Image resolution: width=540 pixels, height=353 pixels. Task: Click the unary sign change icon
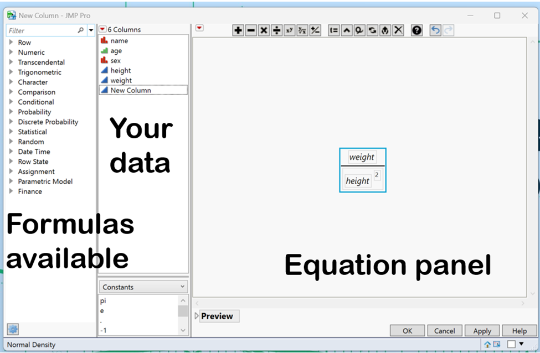[315, 30]
